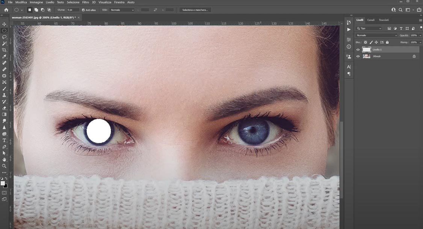
Task: Toggle lock position icon
Action: pyautogui.click(x=376, y=42)
